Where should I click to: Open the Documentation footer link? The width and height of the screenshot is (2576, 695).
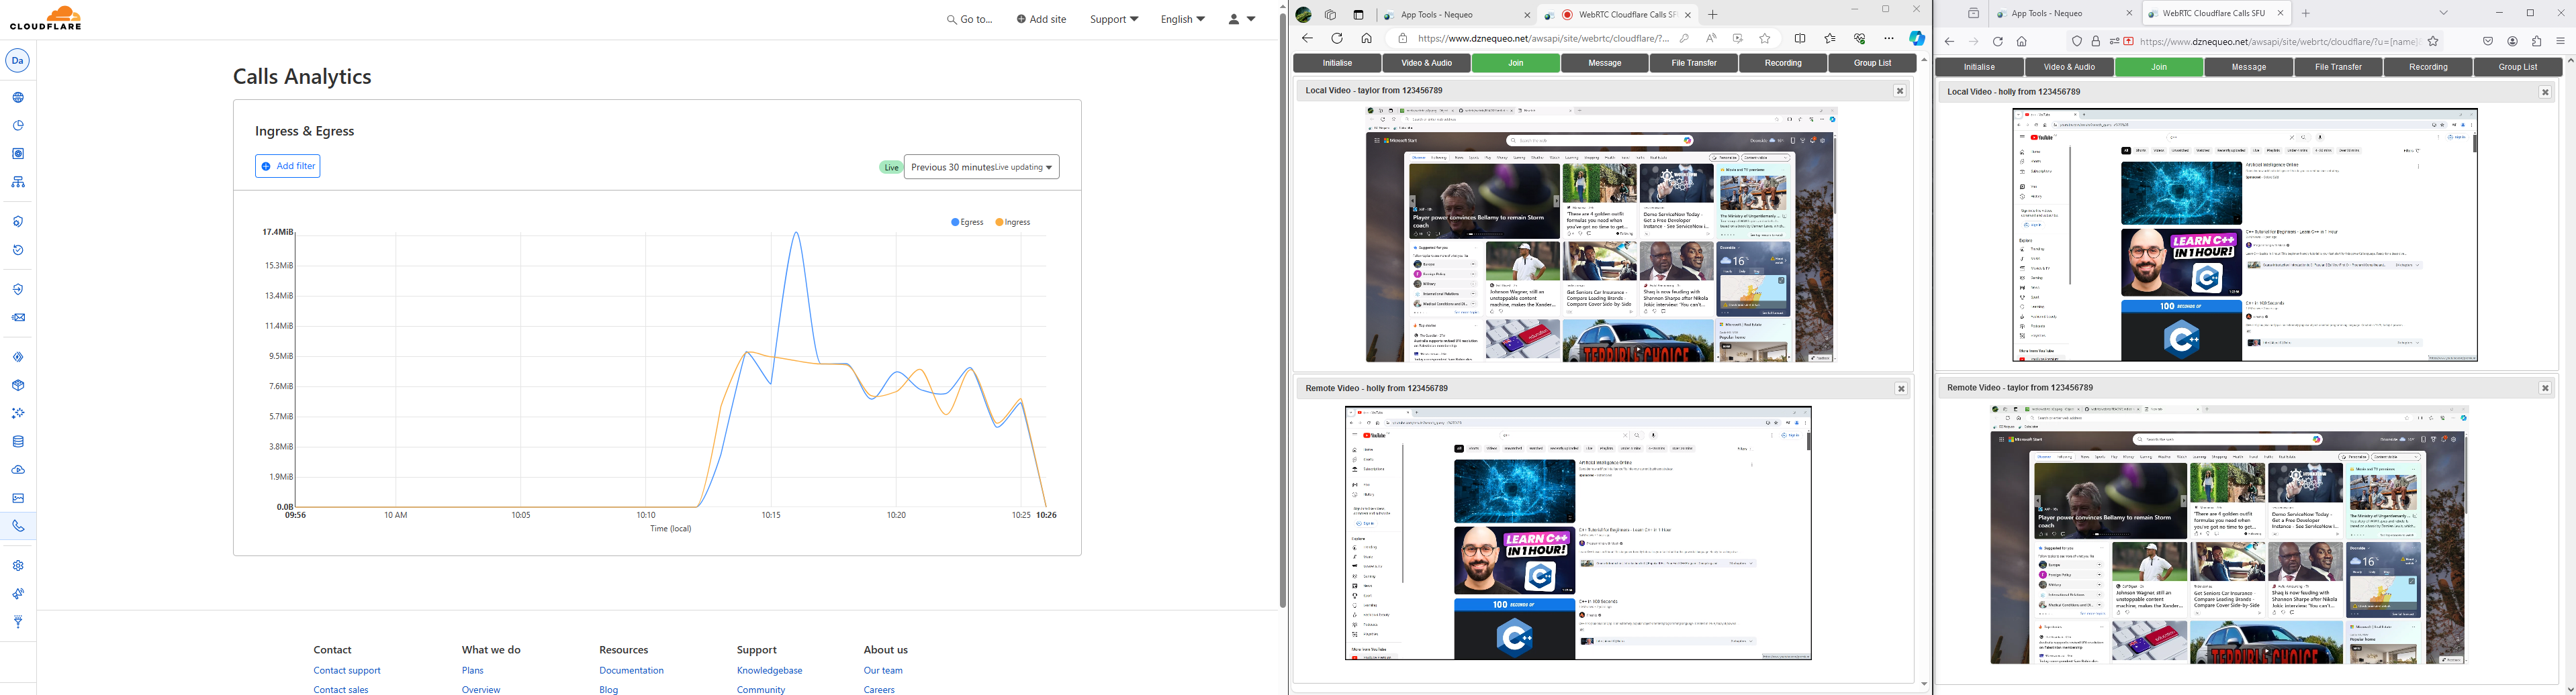(631, 670)
